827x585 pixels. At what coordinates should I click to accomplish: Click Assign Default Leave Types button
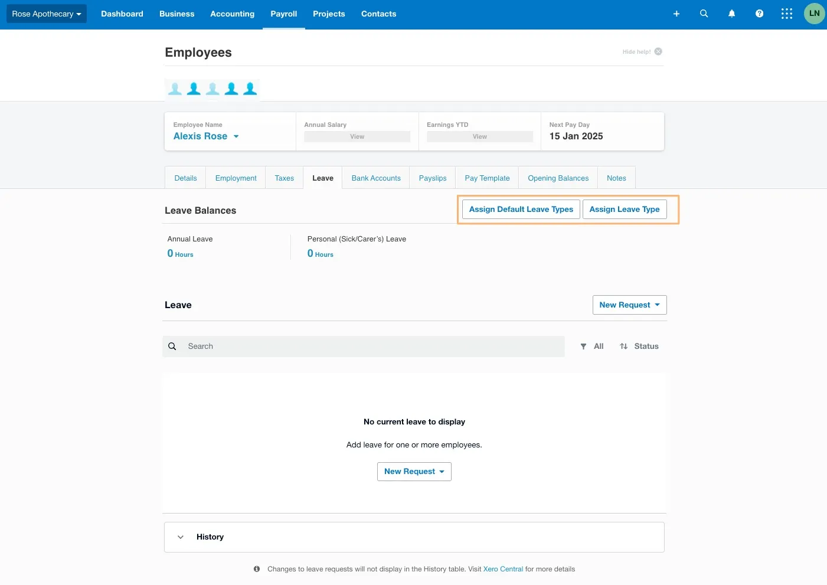pos(521,210)
